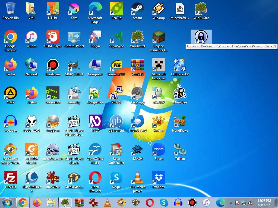Click the Media Player Classic Ho... shortcut
The height and width of the screenshot is (208, 278).
pos(74,125)
